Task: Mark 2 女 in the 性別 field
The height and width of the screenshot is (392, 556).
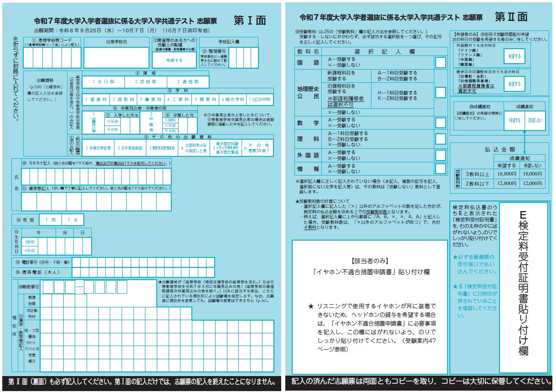Action: (73, 220)
